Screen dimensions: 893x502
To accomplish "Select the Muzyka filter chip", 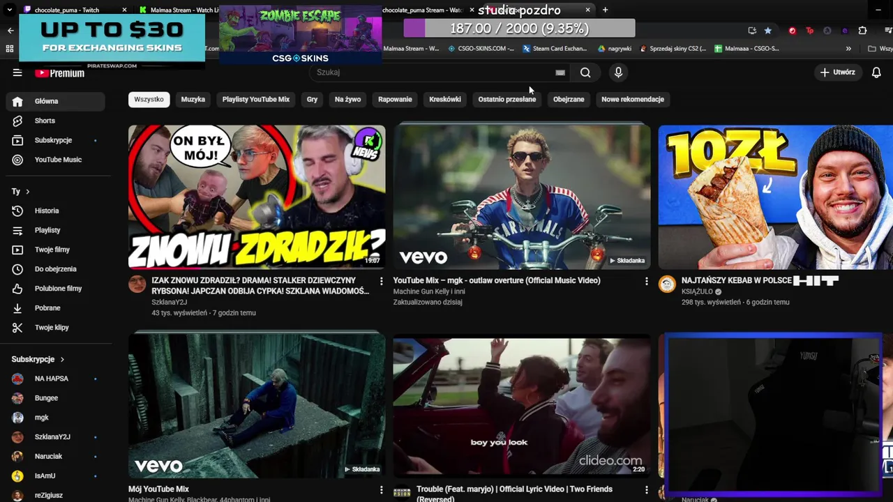I will [193, 99].
